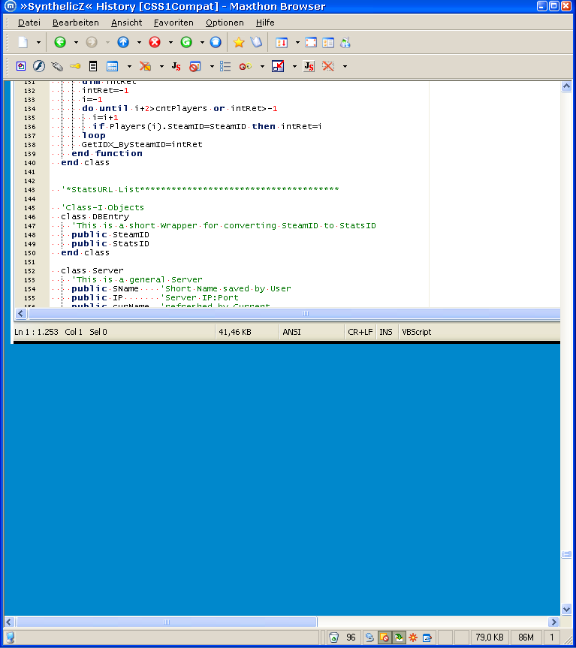The width and height of the screenshot is (576, 648).
Task: Click the orange sun status bar icon
Action: pyautogui.click(x=413, y=637)
